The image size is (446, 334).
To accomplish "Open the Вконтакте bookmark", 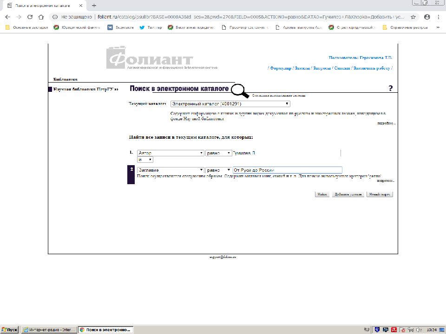I will click(x=120, y=27).
